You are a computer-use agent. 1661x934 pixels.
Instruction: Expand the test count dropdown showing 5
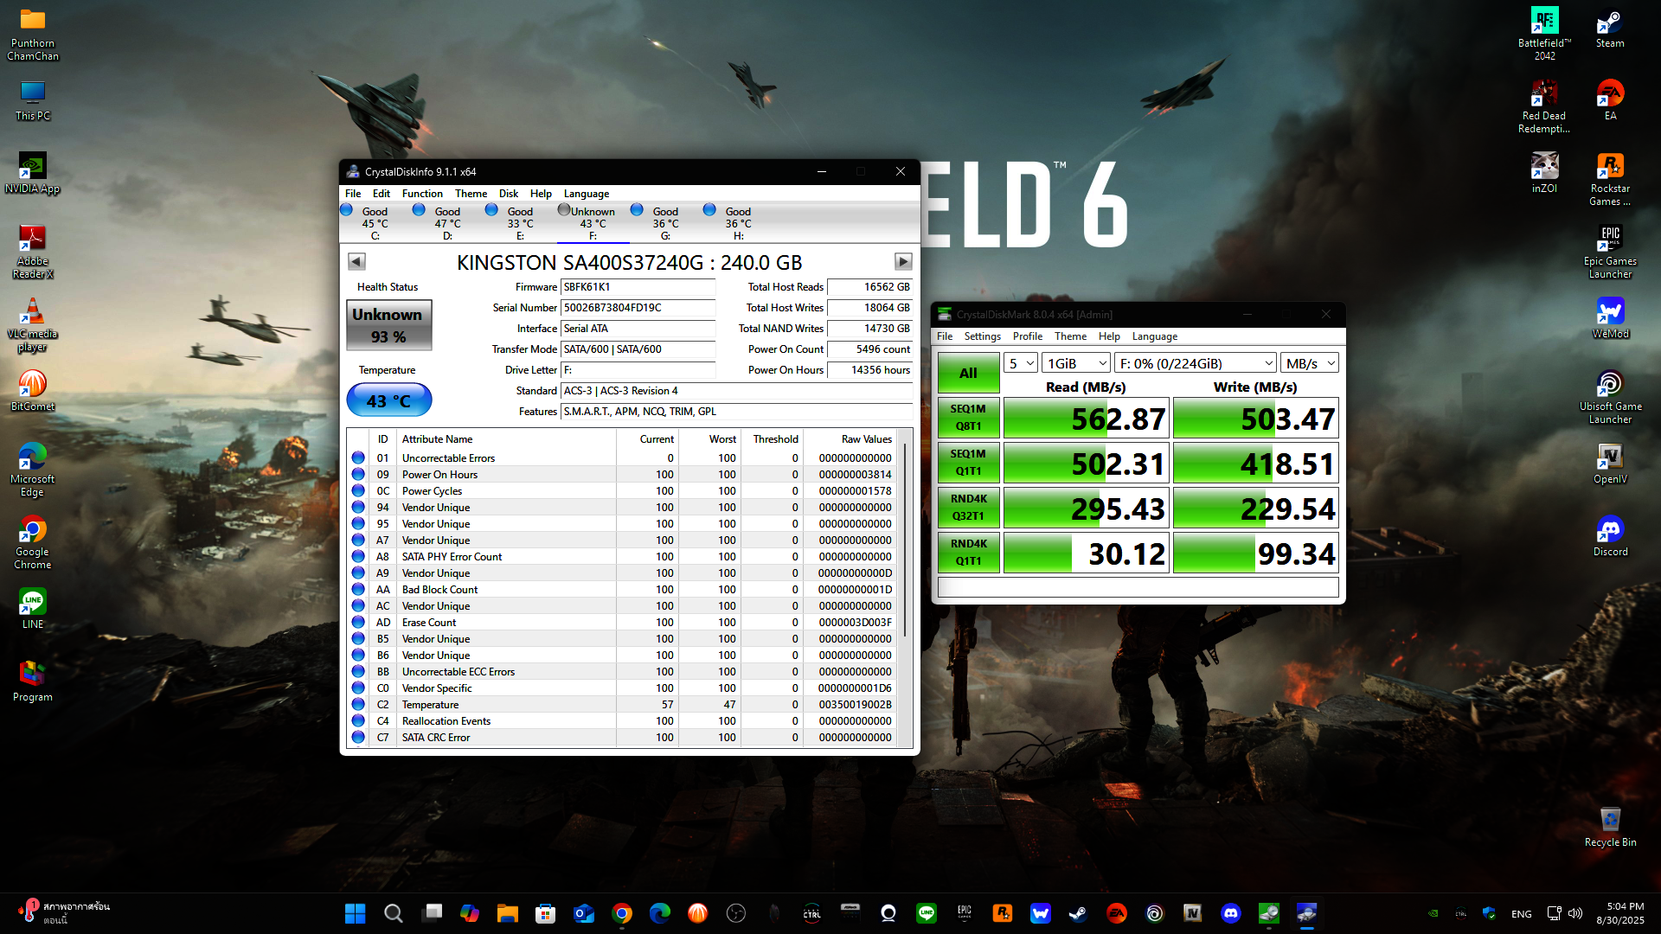(x=1021, y=363)
